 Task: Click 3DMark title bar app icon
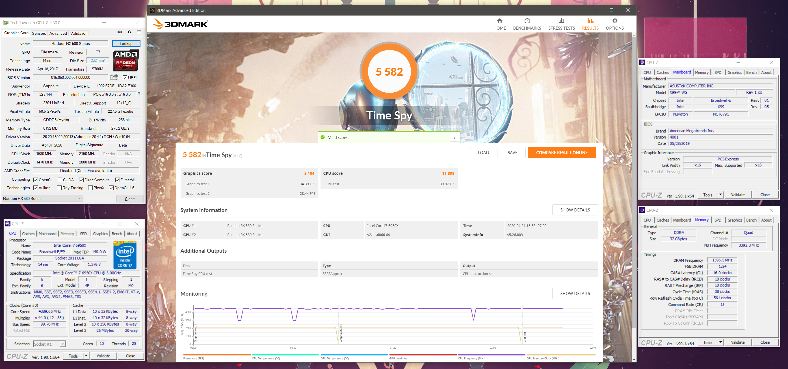click(x=152, y=10)
